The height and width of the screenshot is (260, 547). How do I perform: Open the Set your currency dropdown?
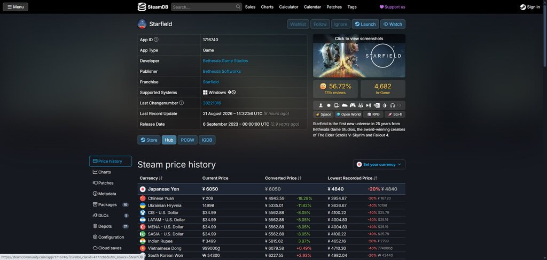click(379, 165)
